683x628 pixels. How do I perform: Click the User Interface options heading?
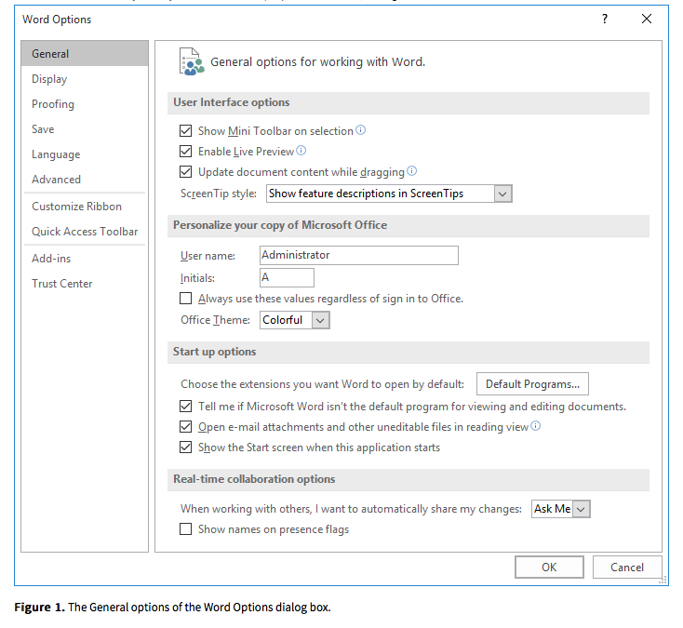pyautogui.click(x=232, y=102)
